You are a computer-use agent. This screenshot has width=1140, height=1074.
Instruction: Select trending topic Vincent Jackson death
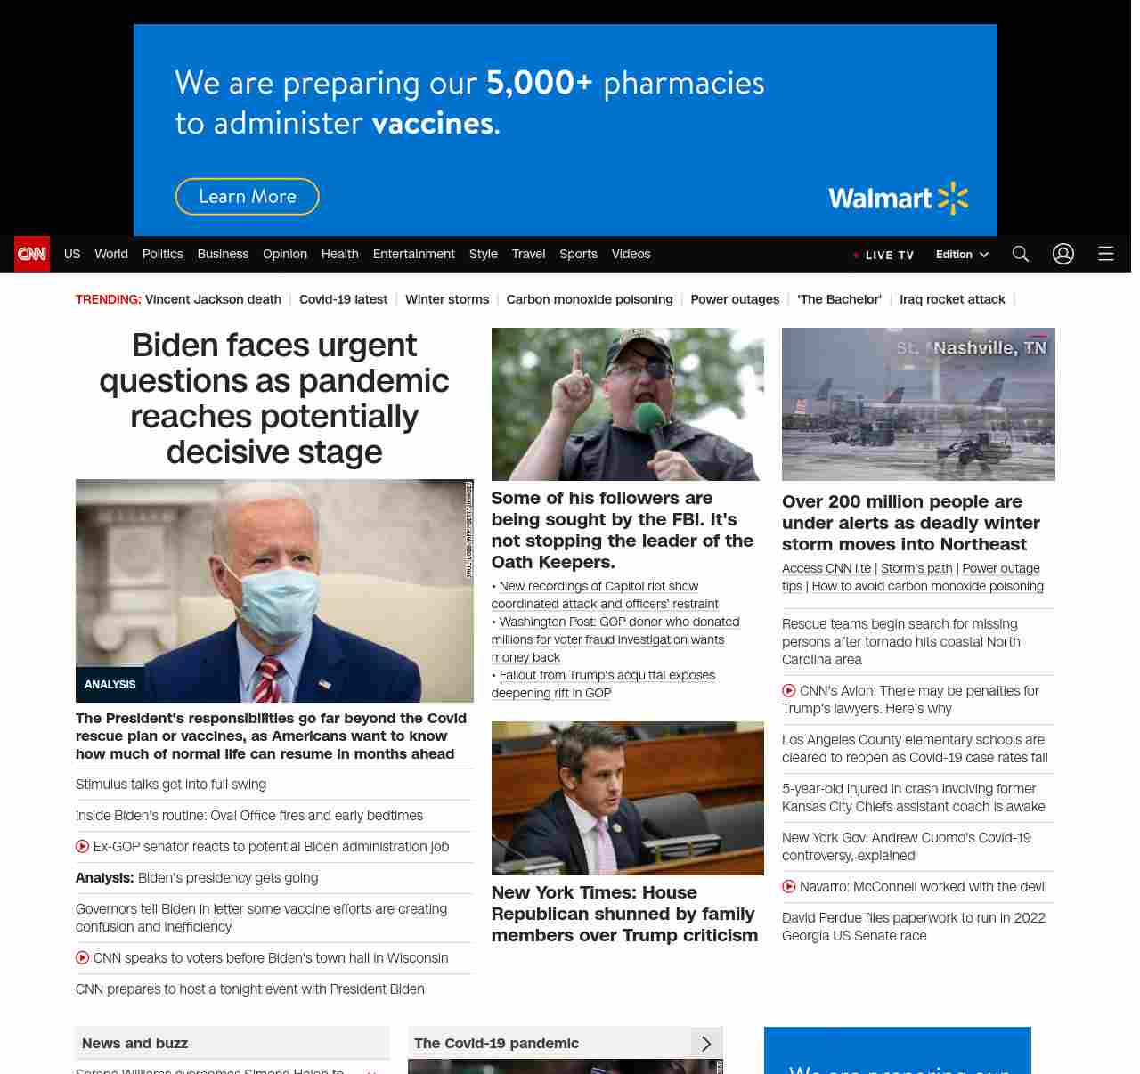point(213,299)
